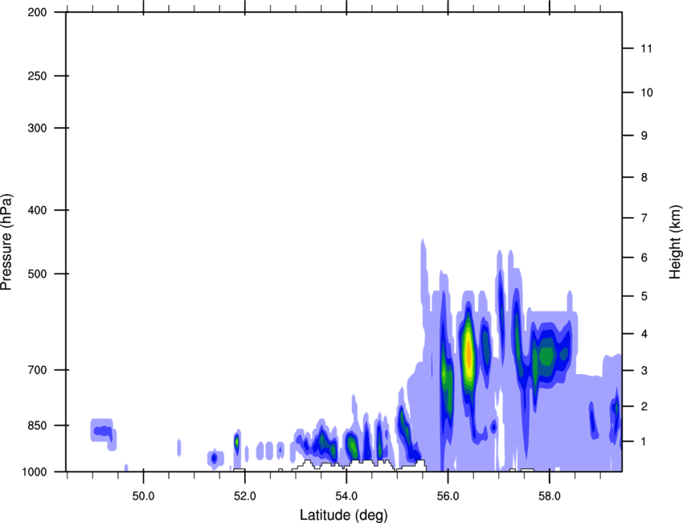Click the 52.0 latitude tick label

click(245, 496)
